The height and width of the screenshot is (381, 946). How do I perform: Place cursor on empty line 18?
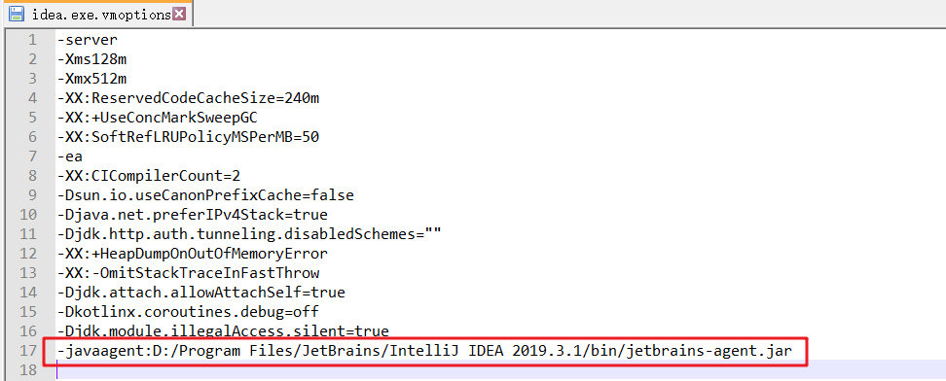501,370
